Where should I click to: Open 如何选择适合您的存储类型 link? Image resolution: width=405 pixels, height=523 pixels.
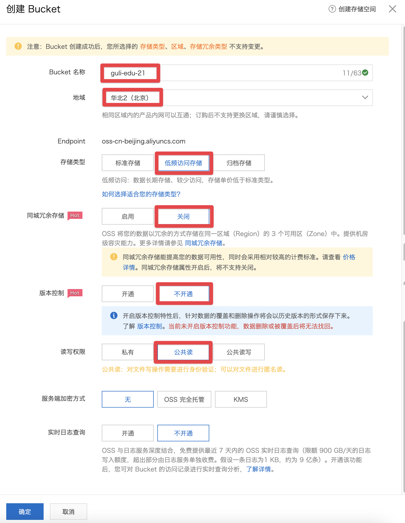(x=141, y=194)
